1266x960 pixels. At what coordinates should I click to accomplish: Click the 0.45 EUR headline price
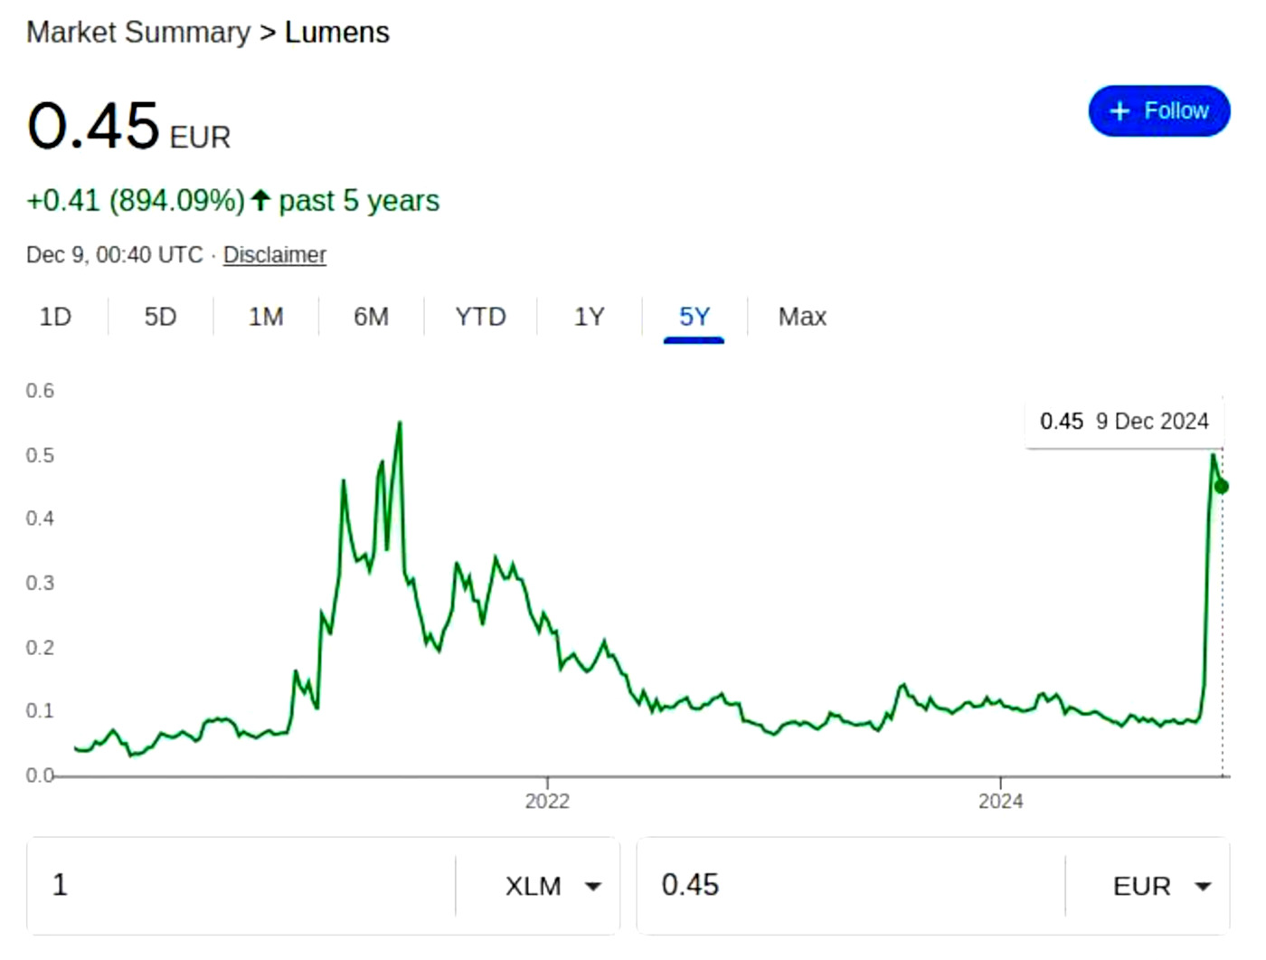tap(128, 126)
